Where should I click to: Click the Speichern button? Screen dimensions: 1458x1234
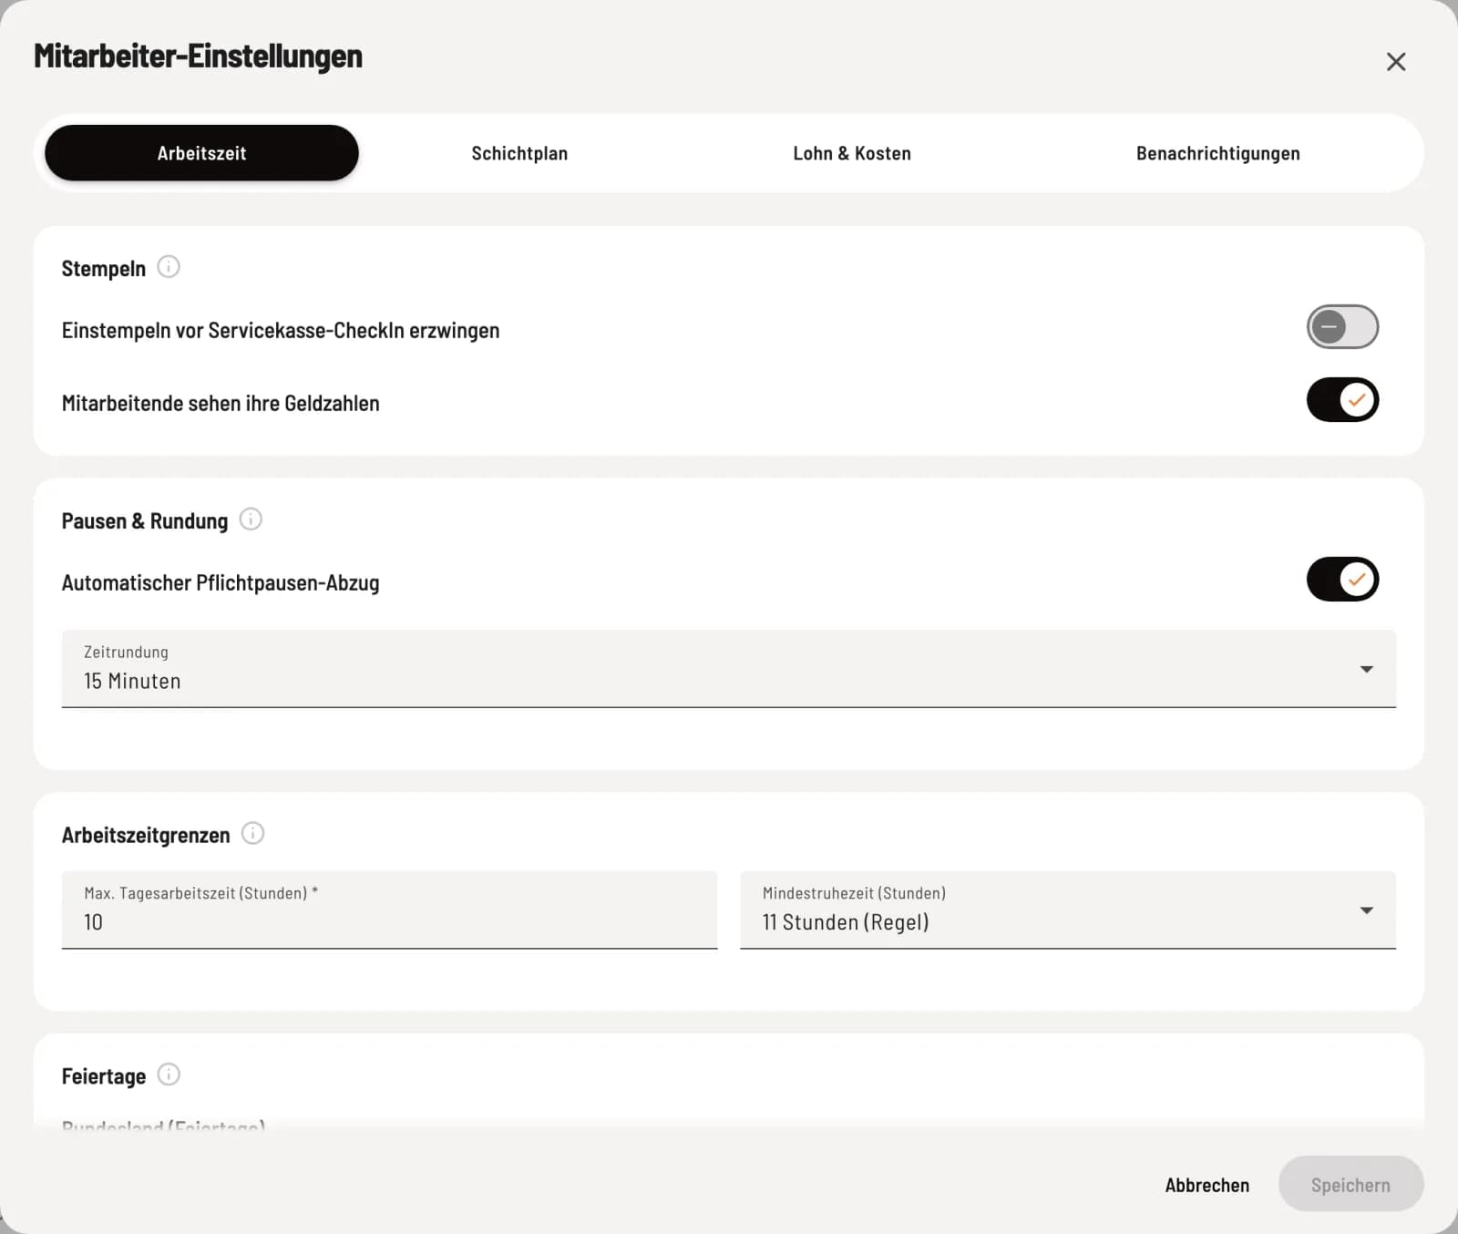[1350, 1185]
